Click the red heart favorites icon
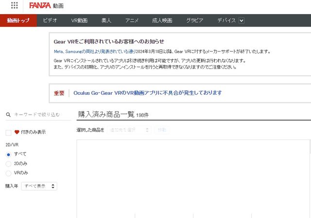This screenshot has width=311, height=218. pos(17,132)
